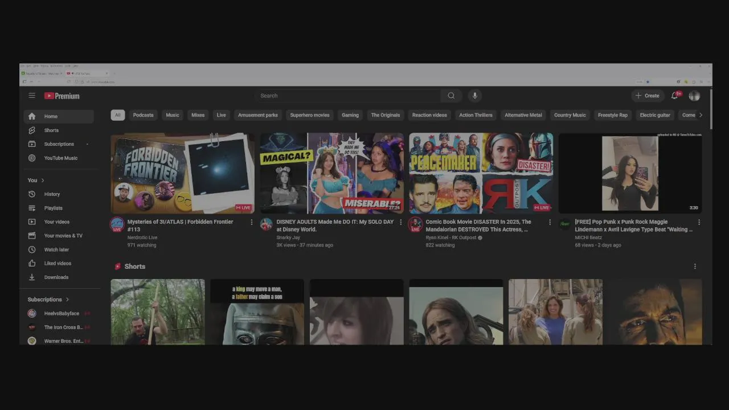This screenshot has height=410, width=729.
Task: Play the Peacemaker DISASTER! thumbnail
Action: coord(481,174)
